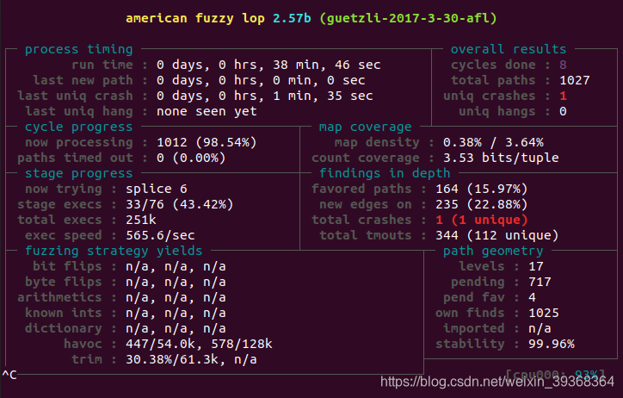Select favored paths value 164 (15.97%)
Image resolution: width=623 pixels, height=398 pixels.
click(481, 189)
